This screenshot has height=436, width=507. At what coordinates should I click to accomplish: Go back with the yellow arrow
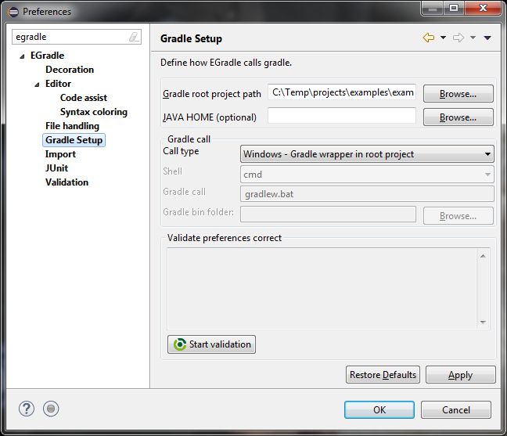tap(429, 38)
